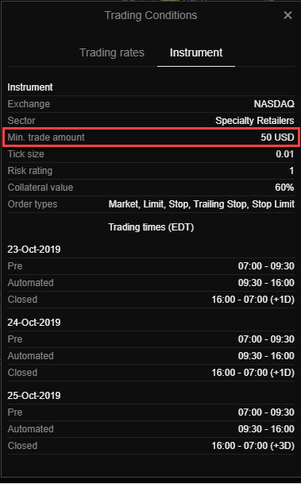Click the Pre session row under 23-Oct-2019
Viewport: 301px width, 484px height.
[151, 266]
